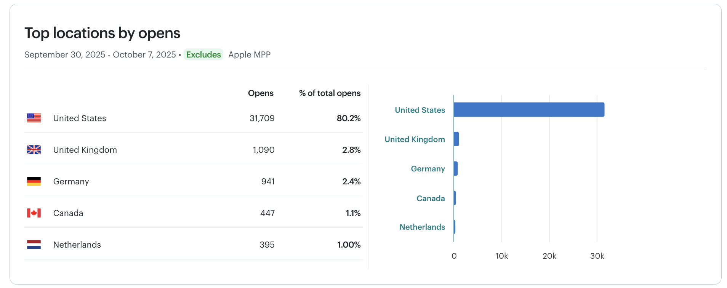Select the United States chart label

tap(420, 110)
